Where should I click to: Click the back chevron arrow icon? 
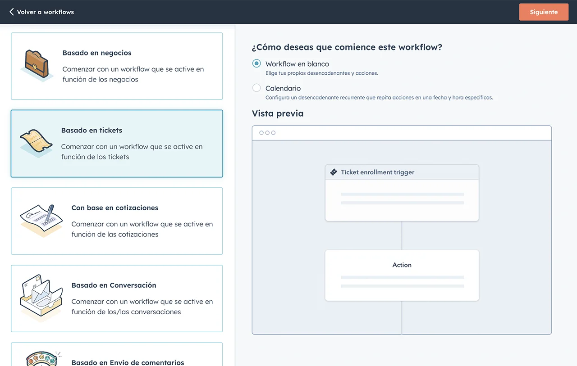12,12
